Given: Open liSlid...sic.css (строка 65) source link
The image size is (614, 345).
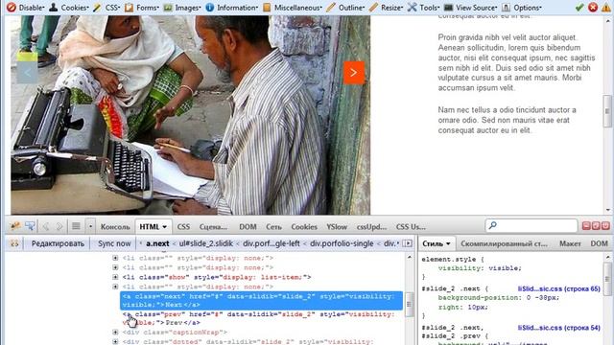Looking at the screenshot, I should (558, 288).
